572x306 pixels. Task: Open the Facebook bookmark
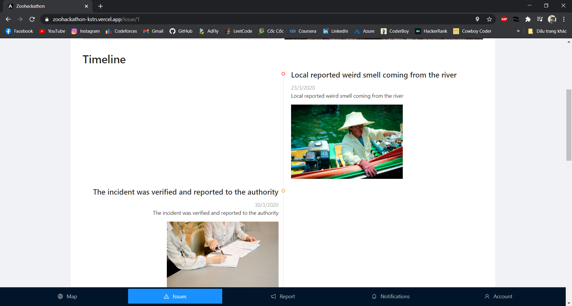(x=19, y=31)
